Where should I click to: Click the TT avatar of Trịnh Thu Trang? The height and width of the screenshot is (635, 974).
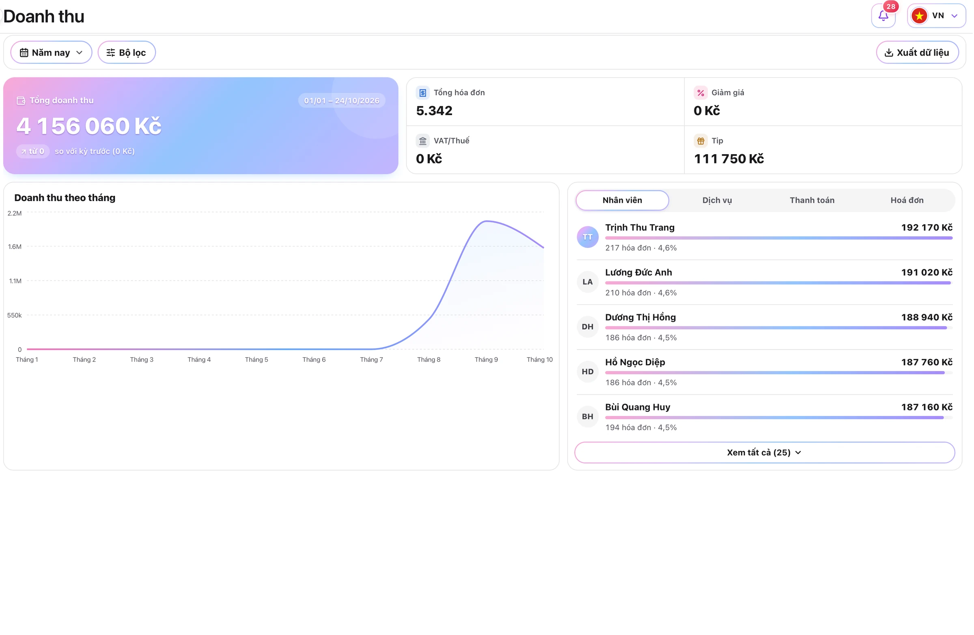pos(588,237)
